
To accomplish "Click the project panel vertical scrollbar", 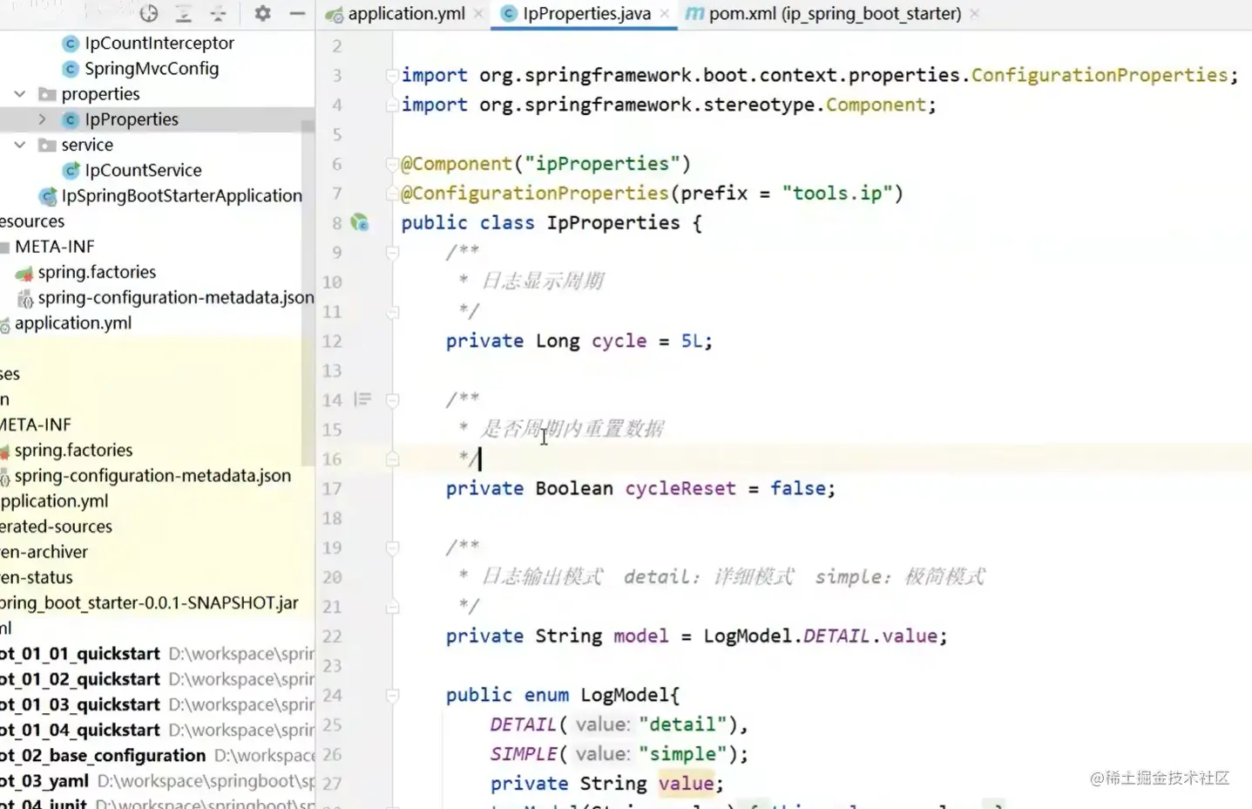I will coord(308,293).
